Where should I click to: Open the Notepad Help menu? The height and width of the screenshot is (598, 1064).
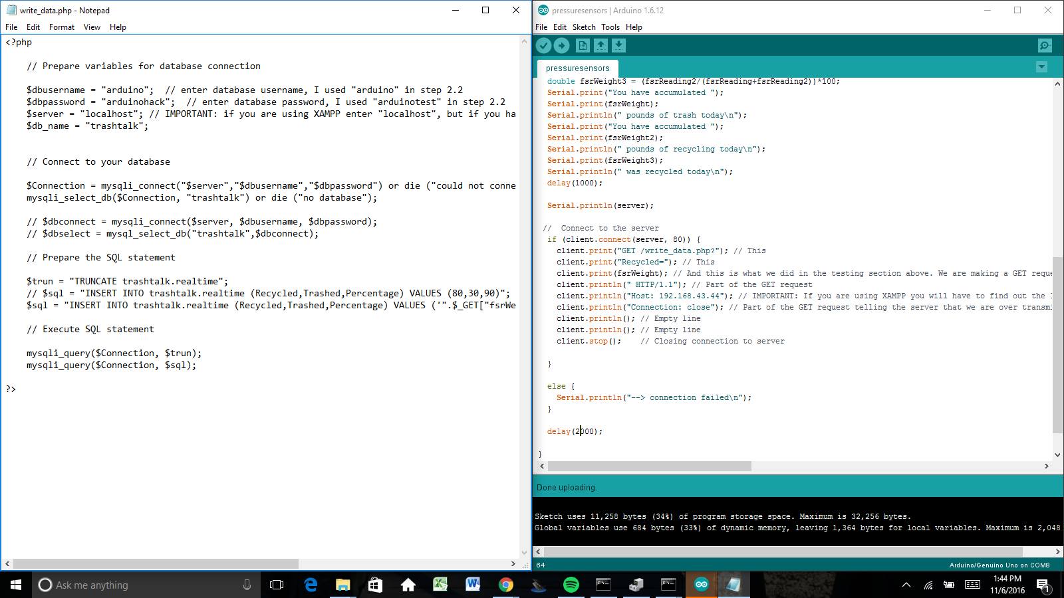pos(118,27)
